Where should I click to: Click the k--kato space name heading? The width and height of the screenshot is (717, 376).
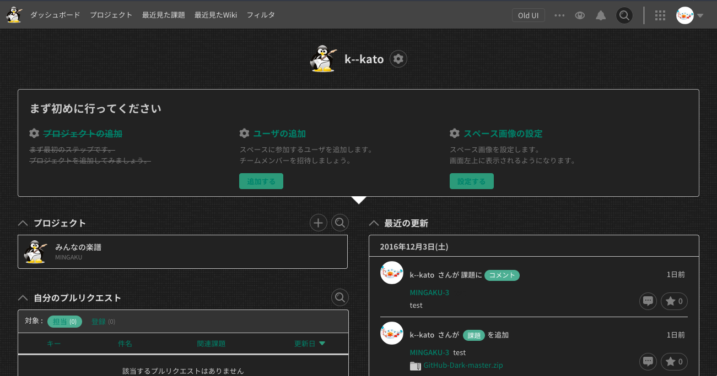click(x=364, y=59)
